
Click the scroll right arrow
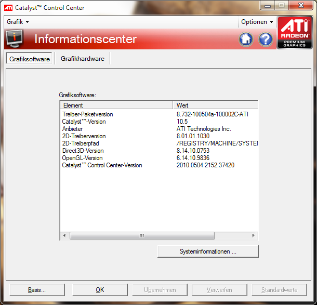click(253, 235)
